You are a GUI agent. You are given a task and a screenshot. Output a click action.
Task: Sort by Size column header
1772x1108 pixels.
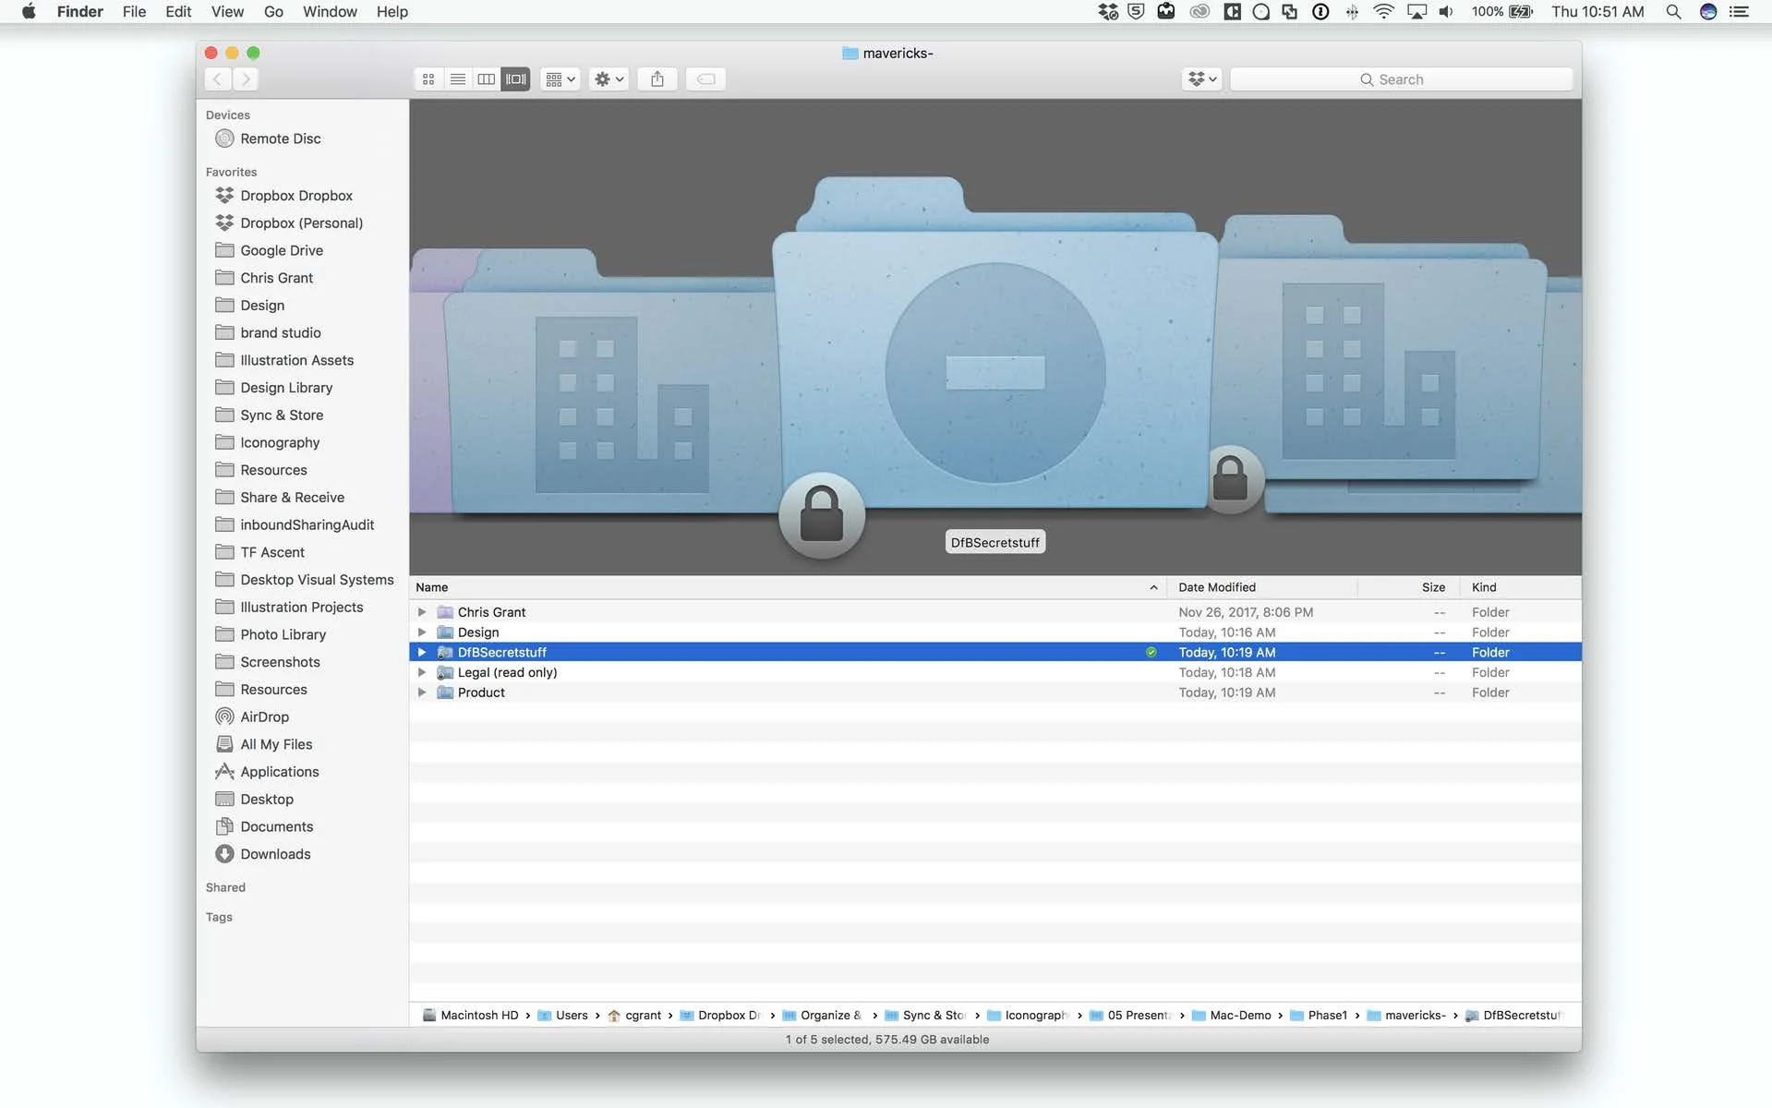(x=1409, y=587)
